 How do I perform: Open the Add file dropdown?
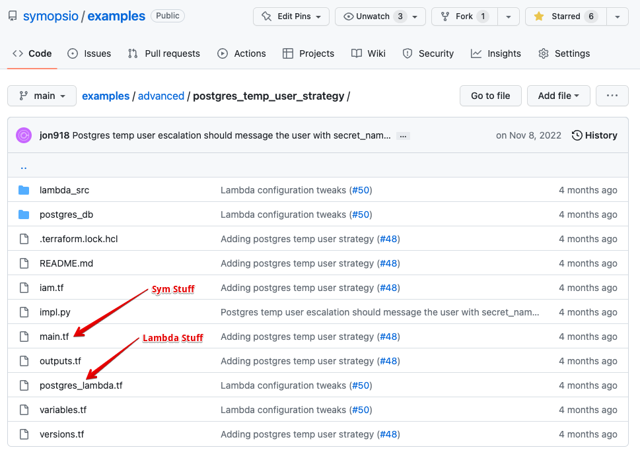(x=558, y=96)
